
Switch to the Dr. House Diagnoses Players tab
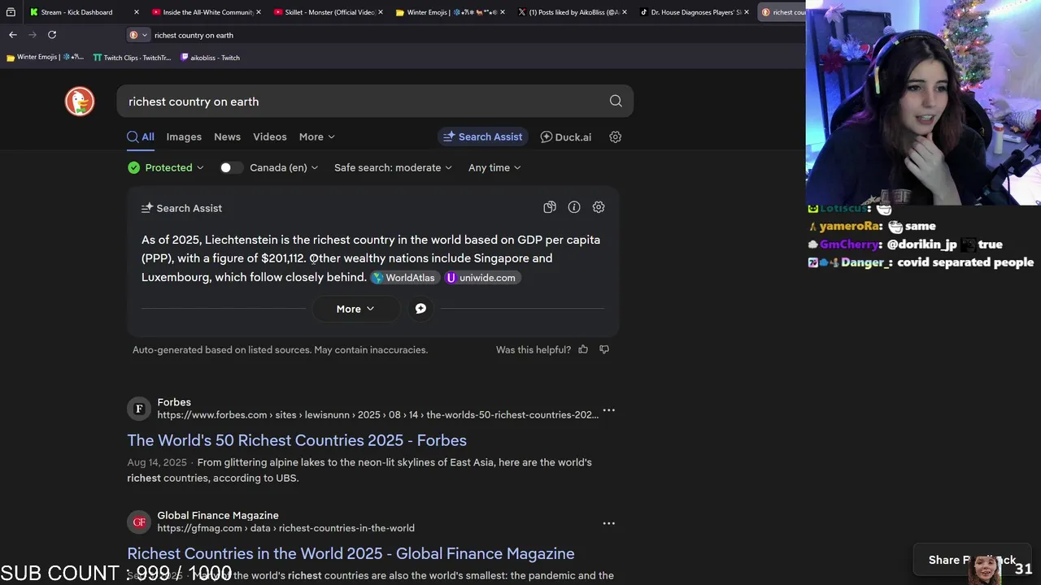pos(695,12)
